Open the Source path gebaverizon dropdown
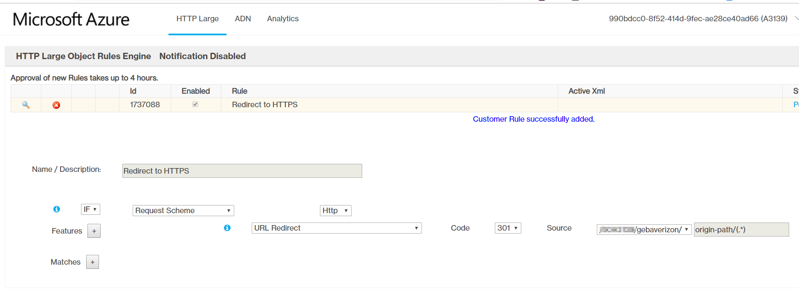Image resolution: width=799 pixels, height=294 pixels. click(644, 230)
